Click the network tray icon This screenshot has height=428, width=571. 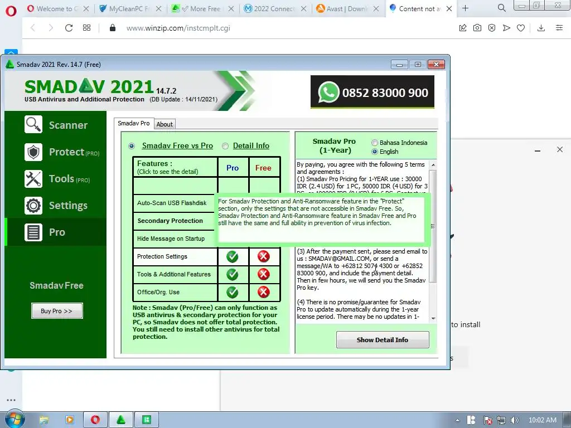click(501, 420)
